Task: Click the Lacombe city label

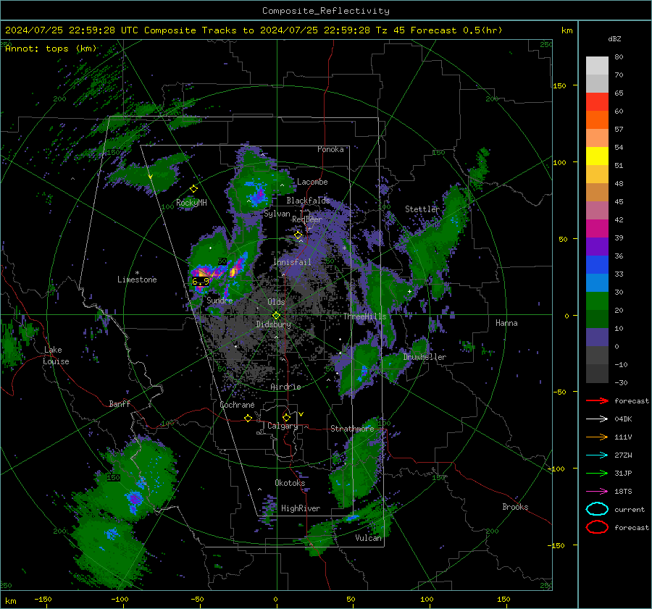Action: click(312, 182)
